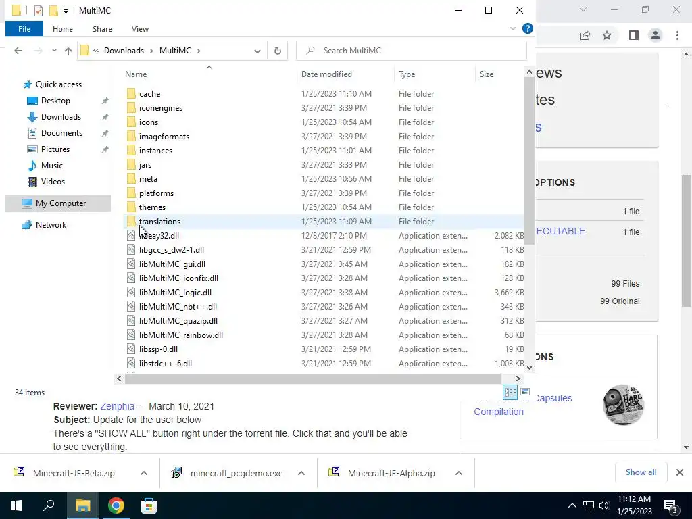
Task: Select libgcc_s_dw2-1.dll file icon
Action: [x=131, y=250]
